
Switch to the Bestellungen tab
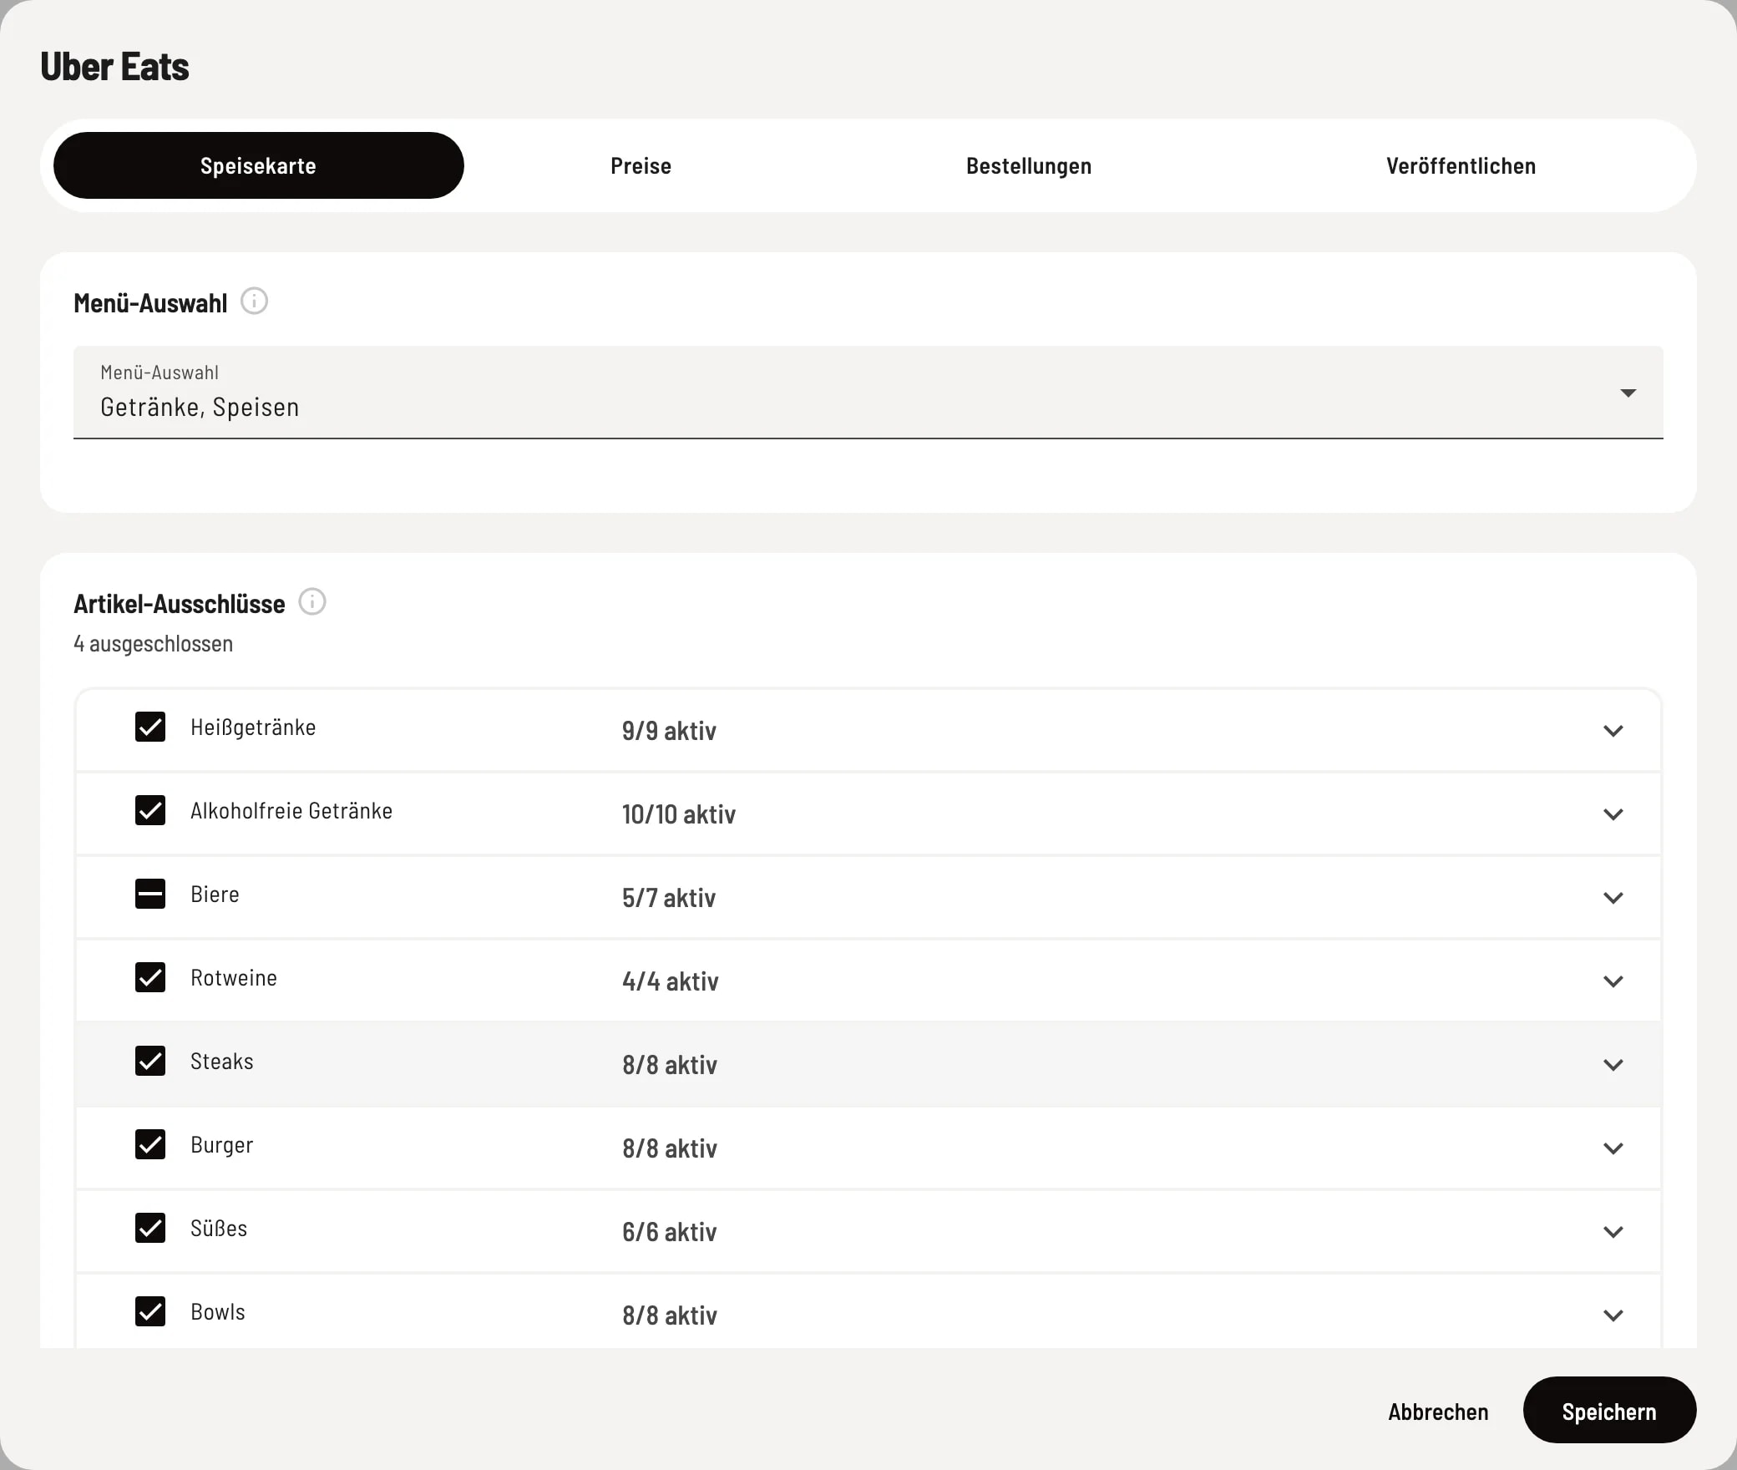click(1029, 165)
